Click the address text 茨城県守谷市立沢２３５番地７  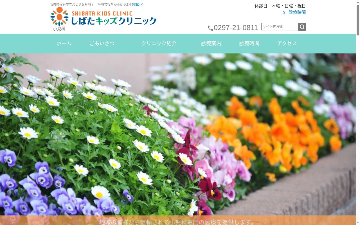coord(72,4)
